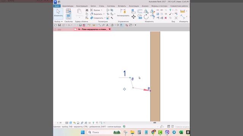The width and height of the screenshot is (243, 136).
Task: Open Excel from the taskbar
Action: pyautogui.click(x=181, y=132)
